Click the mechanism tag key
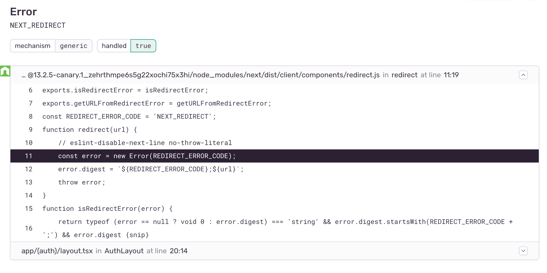 [33, 46]
